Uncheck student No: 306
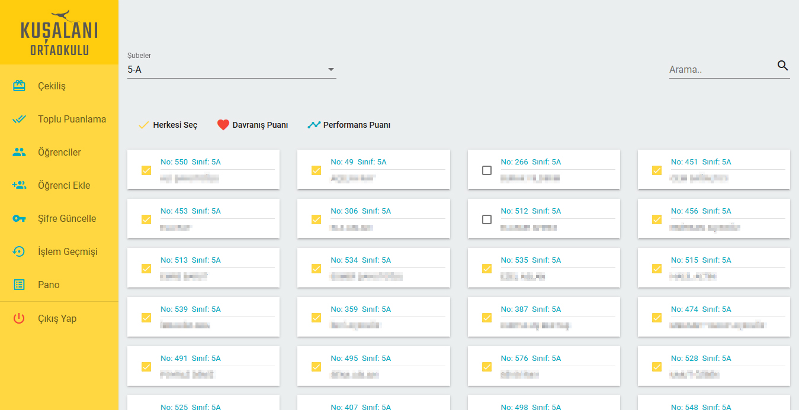The image size is (799, 410). pyautogui.click(x=316, y=219)
